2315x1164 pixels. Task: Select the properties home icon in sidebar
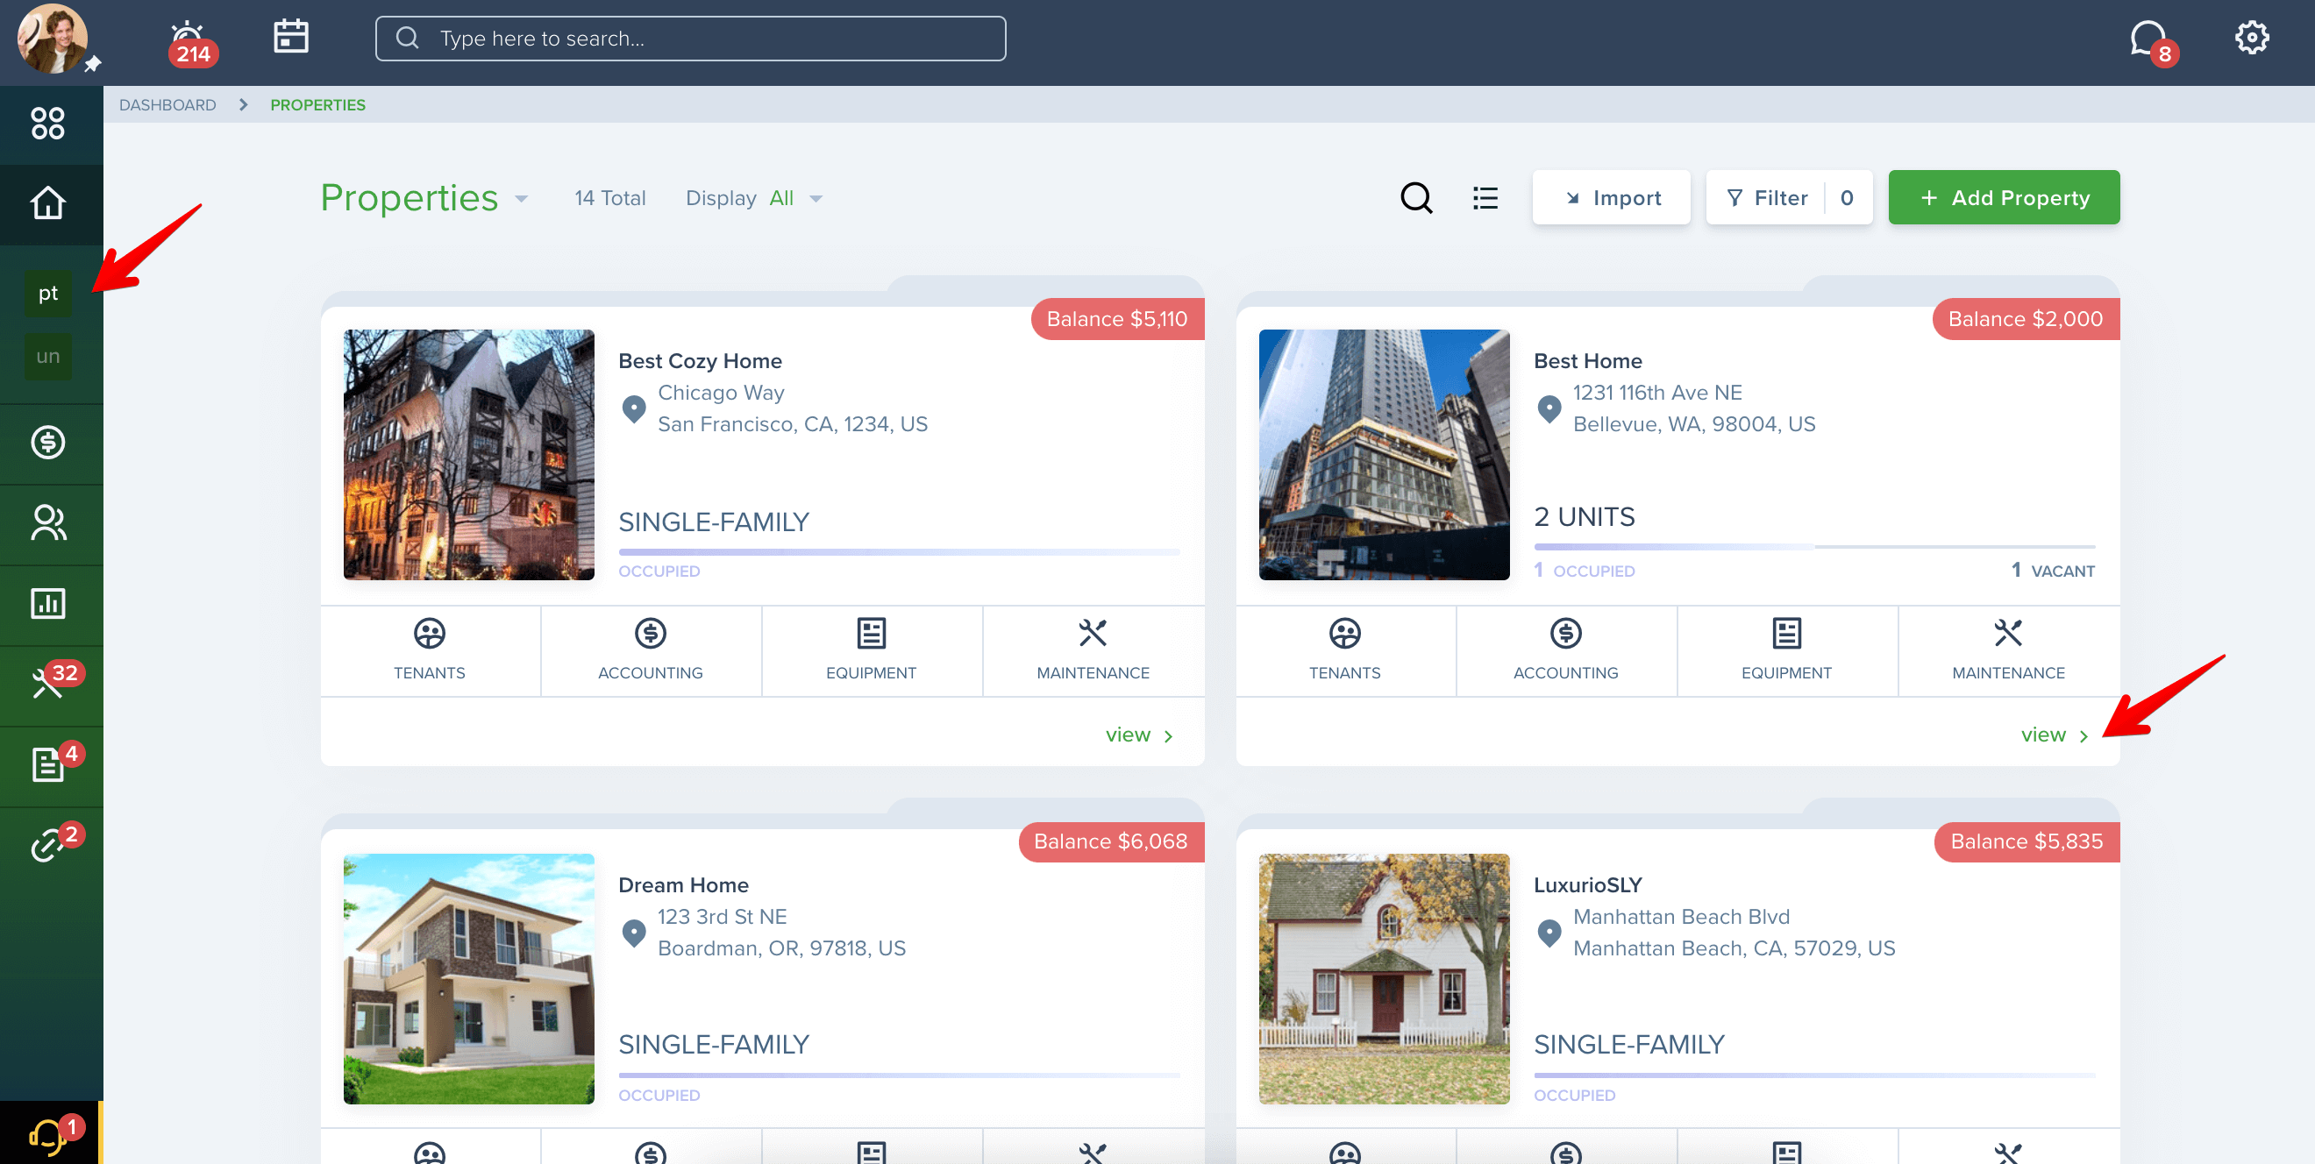click(x=47, y=203)
